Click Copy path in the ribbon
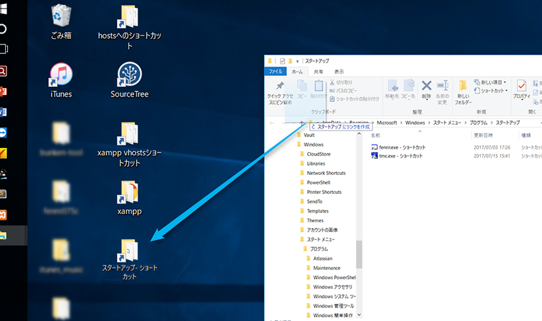This screenshot has height=321, width=542. click(343, 91)
